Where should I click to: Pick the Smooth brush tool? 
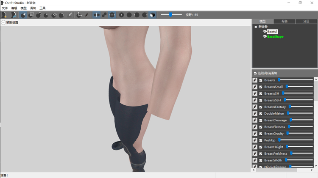(61, 15)
